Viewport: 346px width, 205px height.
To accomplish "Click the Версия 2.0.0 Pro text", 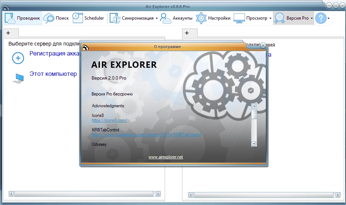I will [x=109, y=78].
